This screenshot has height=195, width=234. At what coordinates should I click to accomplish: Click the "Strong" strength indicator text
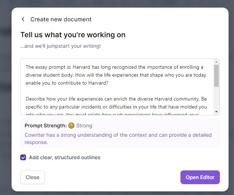[x=84, y=126]
